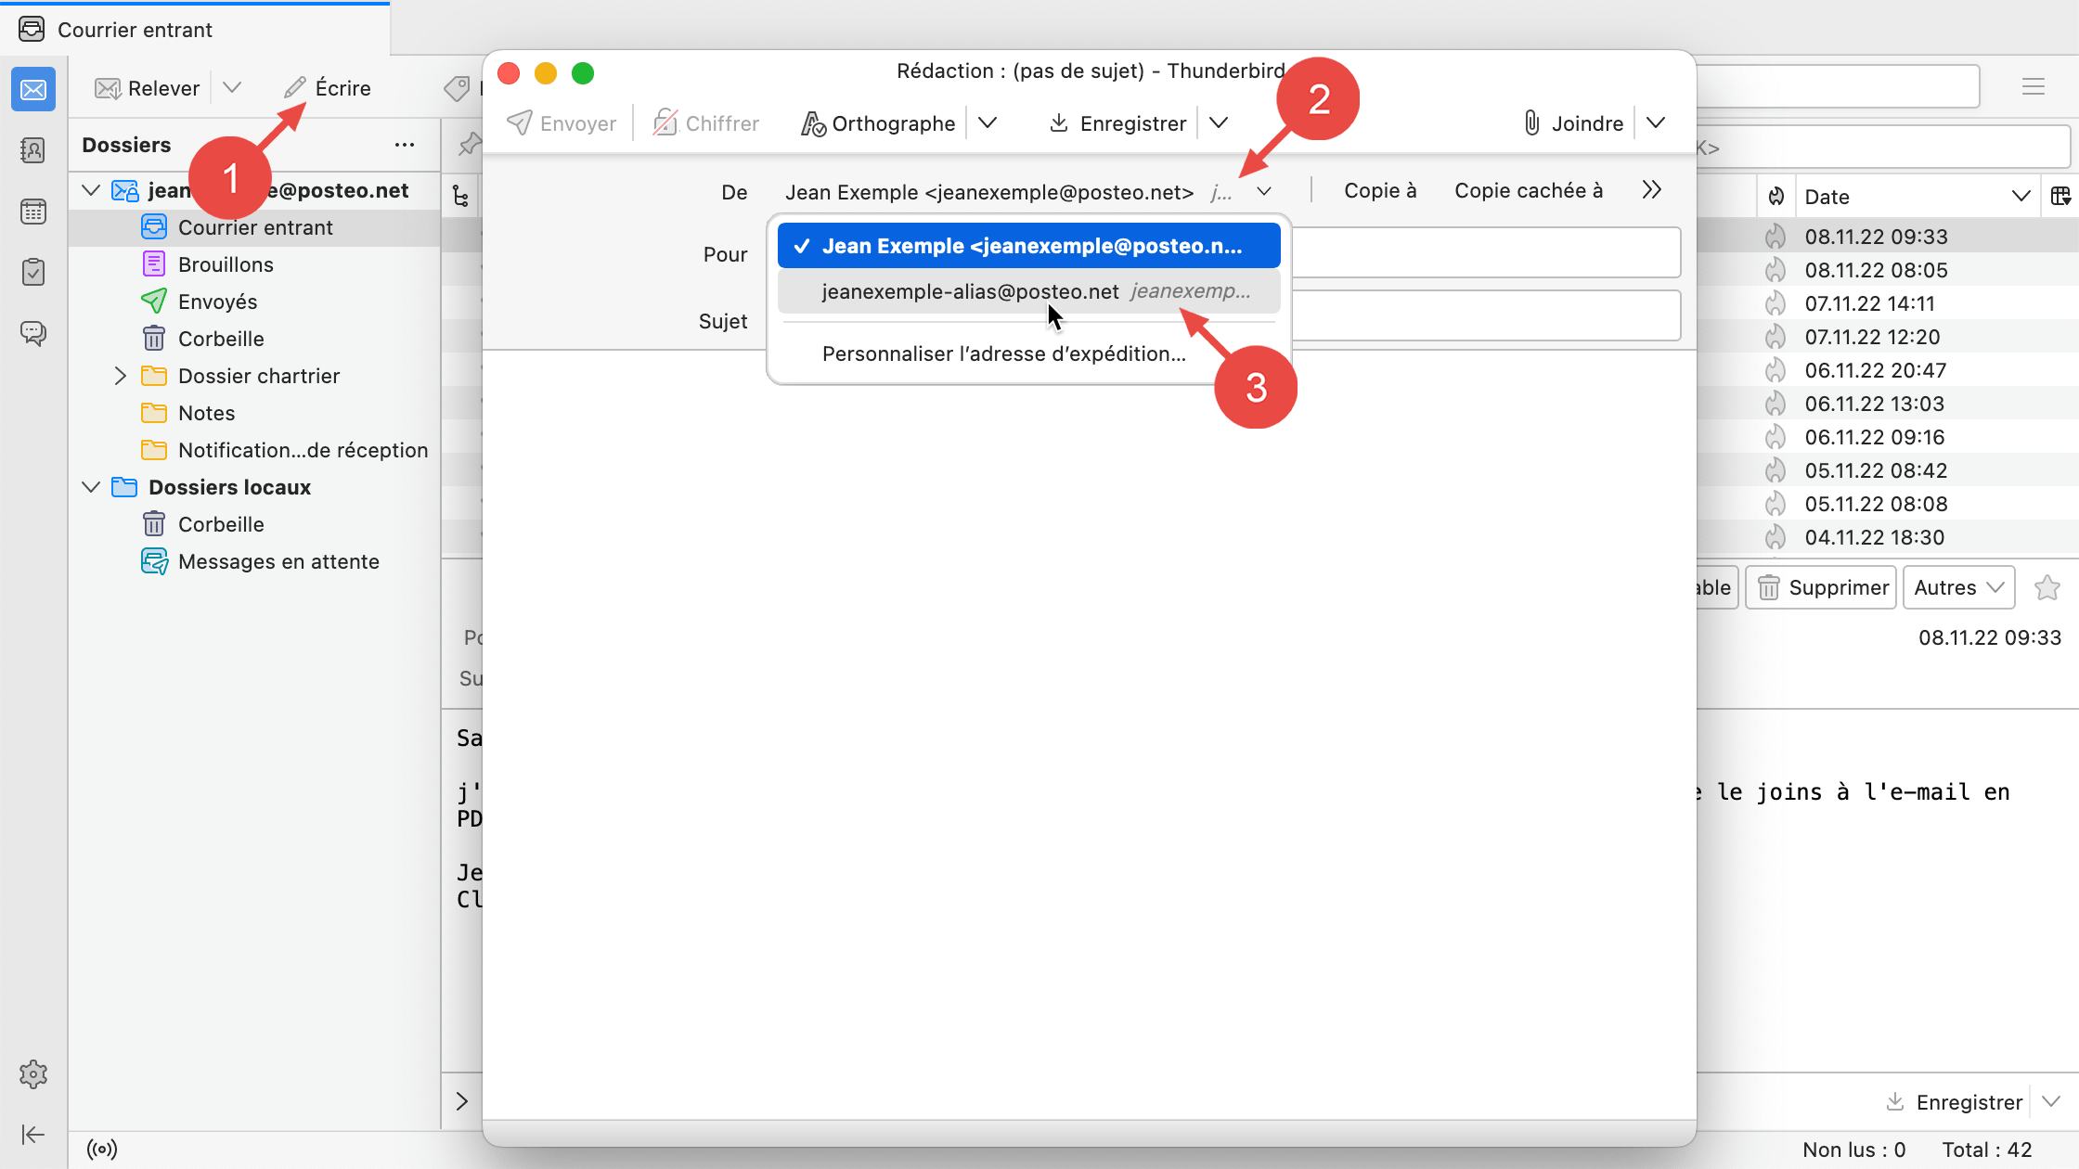Open the Chat sidebar icon
The height and width of the screenshot is (1169, 2079).
pyautogui.click(x=33, y=332)
